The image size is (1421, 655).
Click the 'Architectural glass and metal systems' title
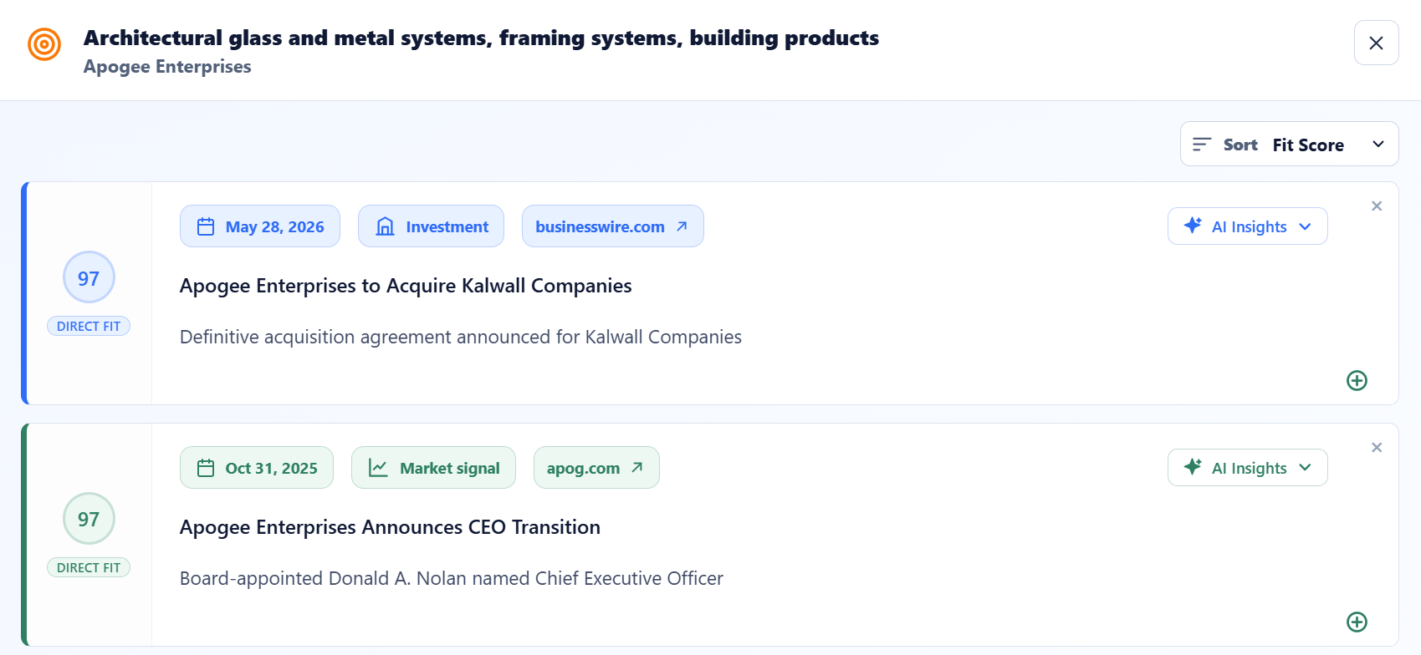481,38
